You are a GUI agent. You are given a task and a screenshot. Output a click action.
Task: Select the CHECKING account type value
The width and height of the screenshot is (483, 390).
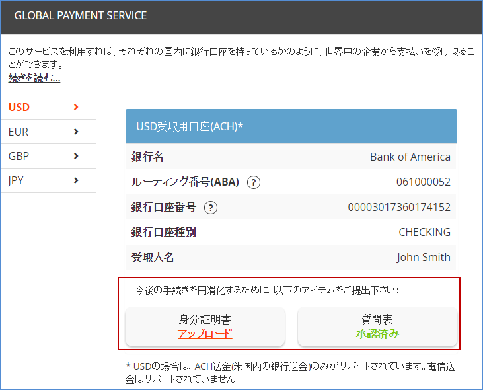click(424, 232)
